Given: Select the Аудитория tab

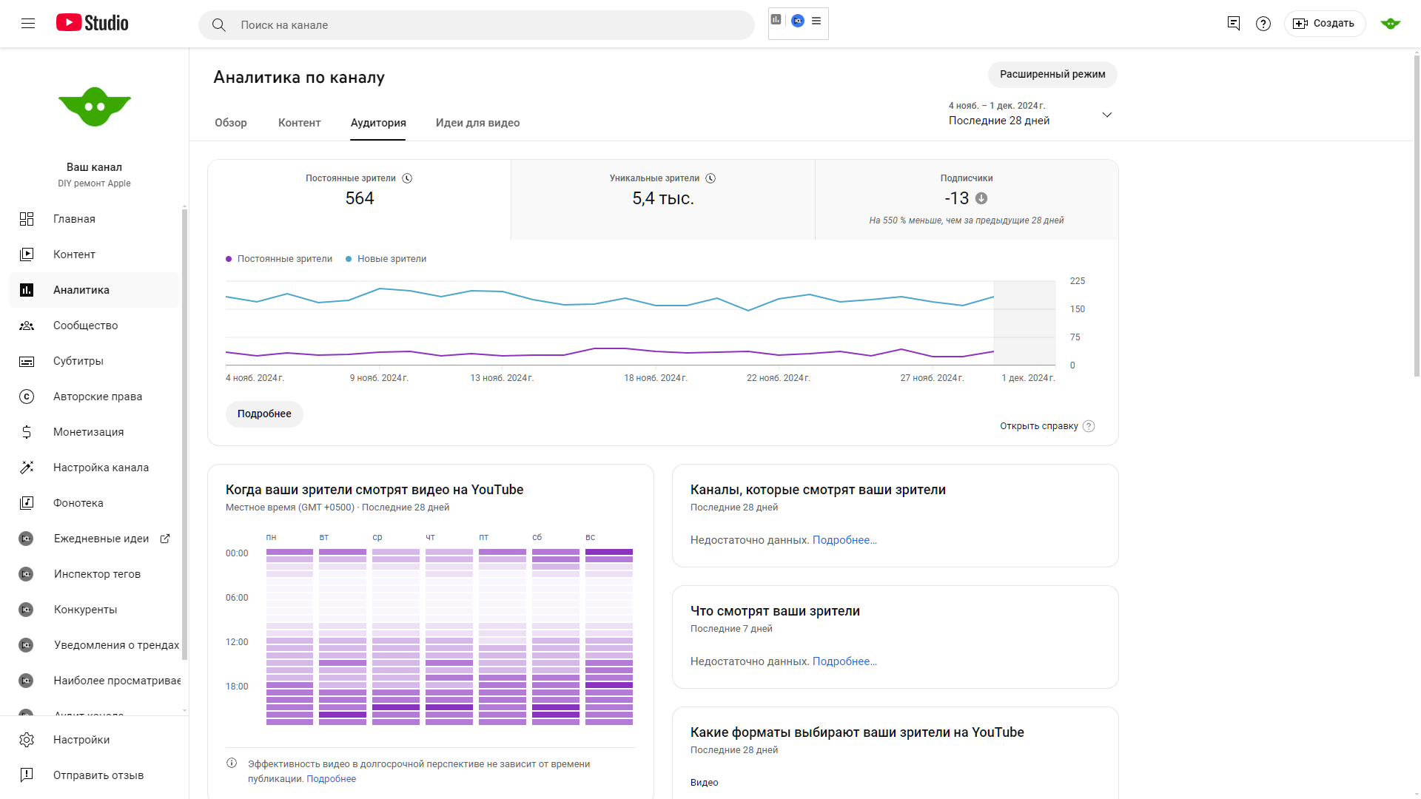Looking at the screenshot, I should pos(378,123).
